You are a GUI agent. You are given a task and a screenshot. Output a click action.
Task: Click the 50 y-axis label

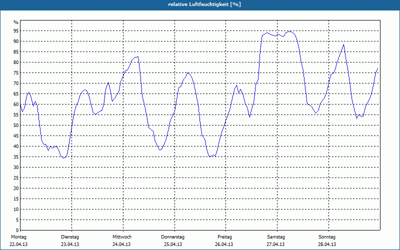[x=16, y=125]
